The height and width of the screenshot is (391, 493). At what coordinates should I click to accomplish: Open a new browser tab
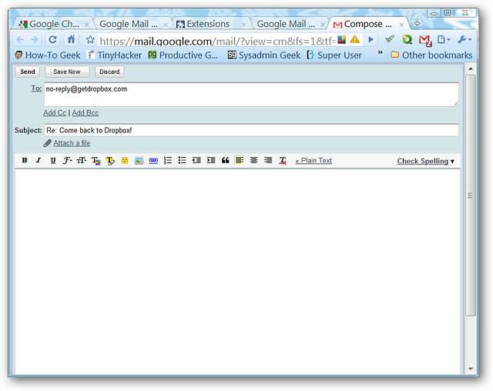tap(418, 24)
